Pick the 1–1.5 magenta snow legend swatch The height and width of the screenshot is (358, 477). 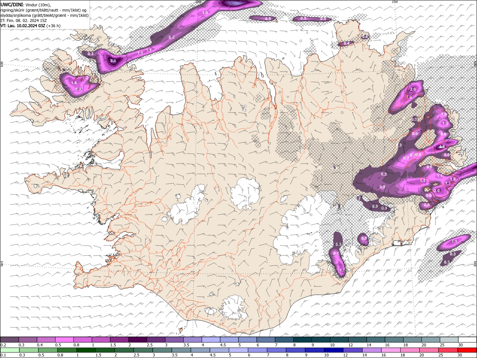[x=101, y=339]
